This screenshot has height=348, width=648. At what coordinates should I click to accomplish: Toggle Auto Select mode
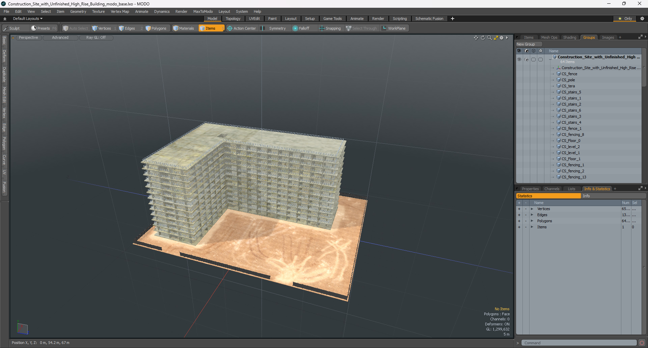[76, 28]
